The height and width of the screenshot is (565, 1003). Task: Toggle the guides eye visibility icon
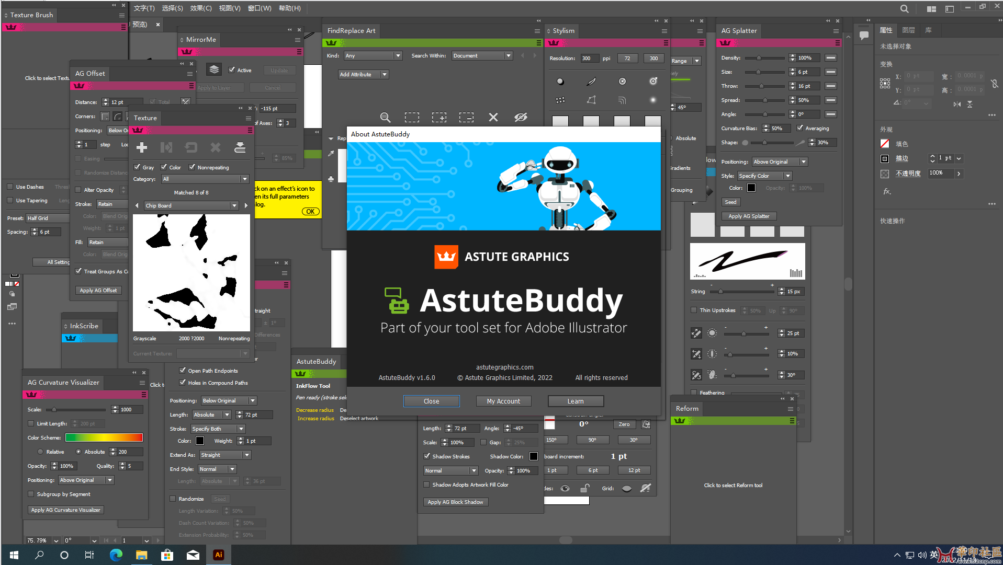tap(565, 488)
